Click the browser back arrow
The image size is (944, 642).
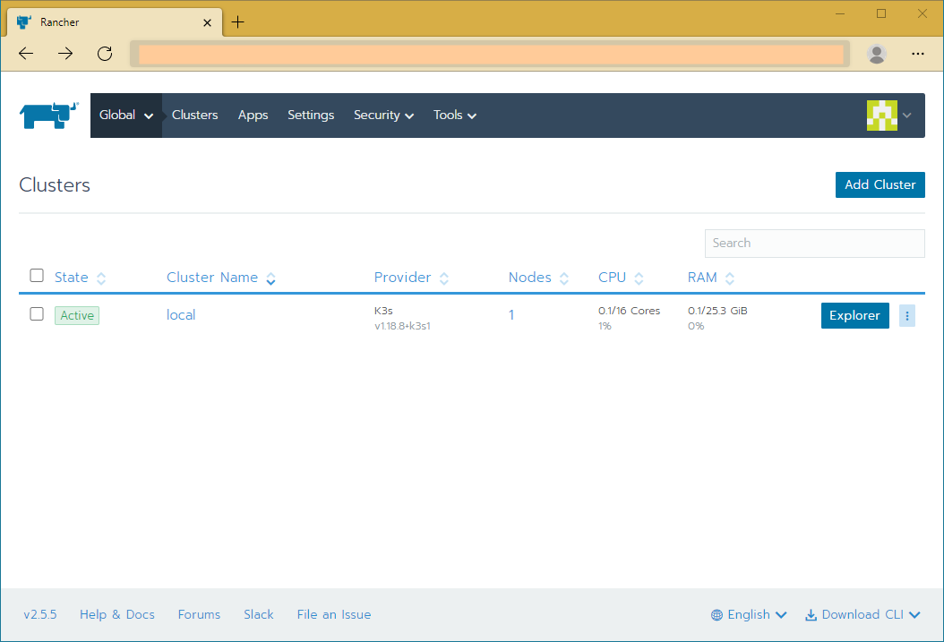(x=25, y=54)
